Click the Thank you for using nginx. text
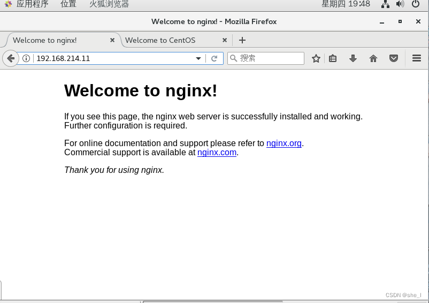Image resolution: width=429 pixels, height=303 pixels. pyautogui.click(x=114, y=170)
